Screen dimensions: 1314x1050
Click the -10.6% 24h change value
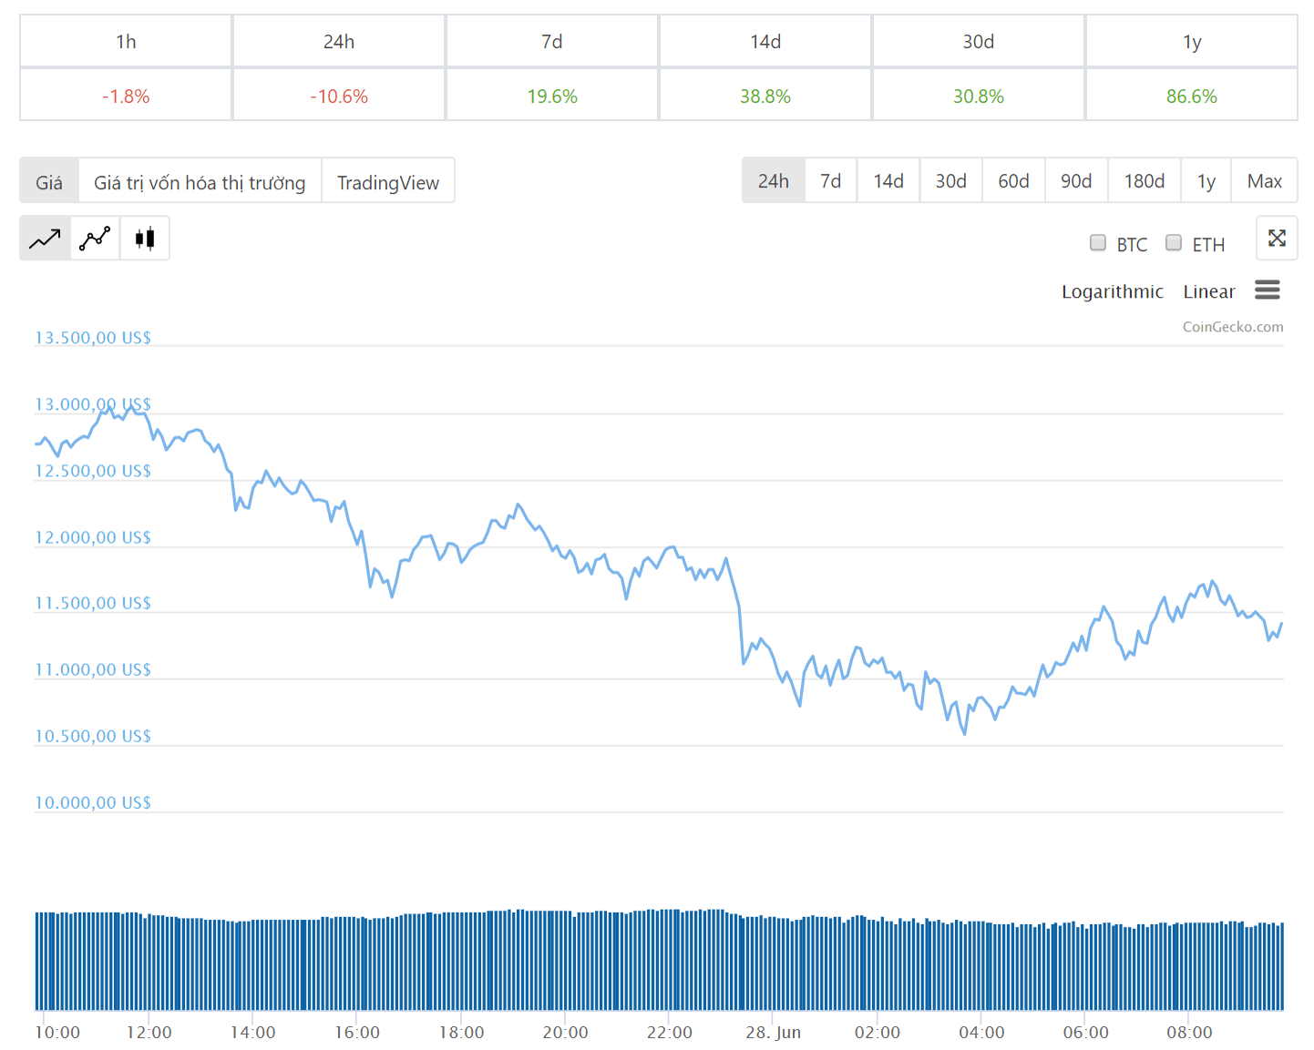(339, 96)
